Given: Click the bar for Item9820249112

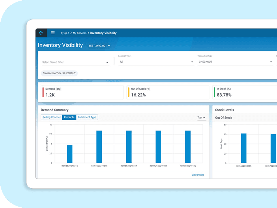Looking at the screenshot, I should (x=188, y=147).
